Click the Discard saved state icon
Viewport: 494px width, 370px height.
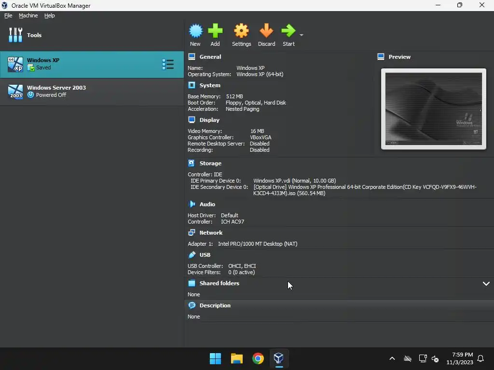266,31
